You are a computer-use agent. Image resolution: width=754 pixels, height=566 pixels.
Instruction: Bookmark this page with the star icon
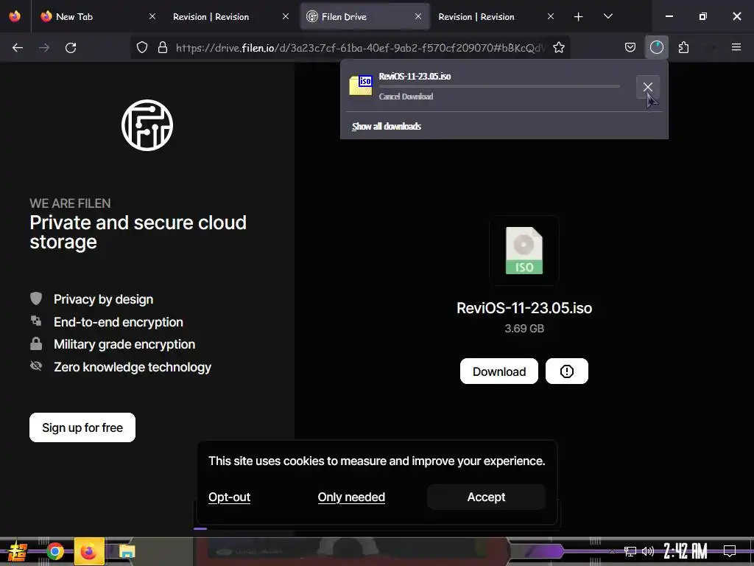point(559,47)
